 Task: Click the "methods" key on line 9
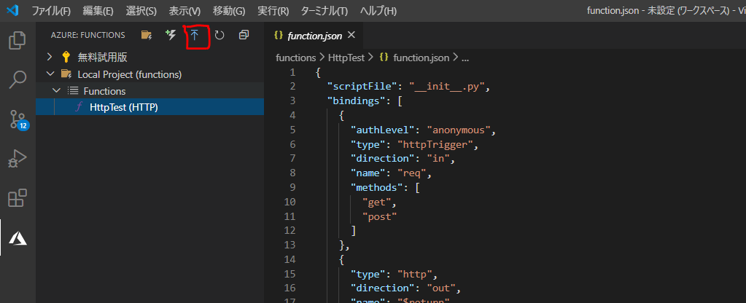point(377,187)
